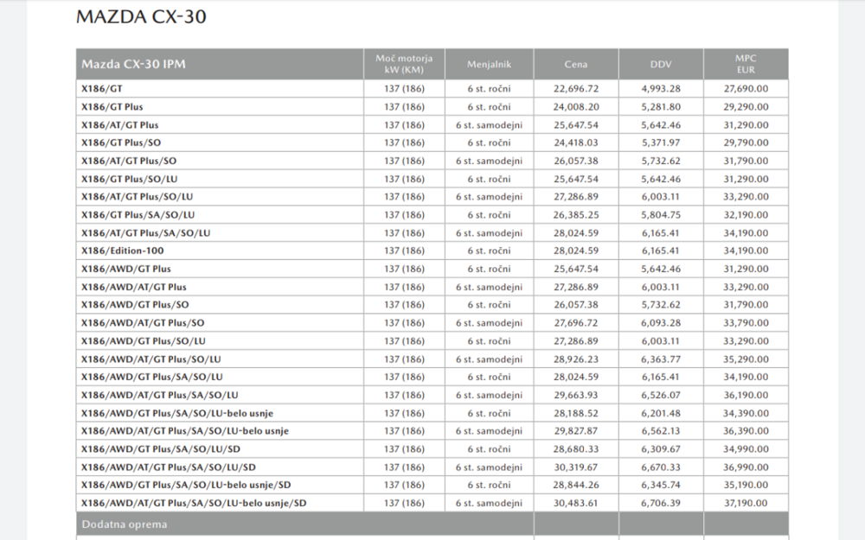Select the MPC EUR column header
Image resolution: width=865 pixels, height=540 pixels.
(x=746, y=63)
